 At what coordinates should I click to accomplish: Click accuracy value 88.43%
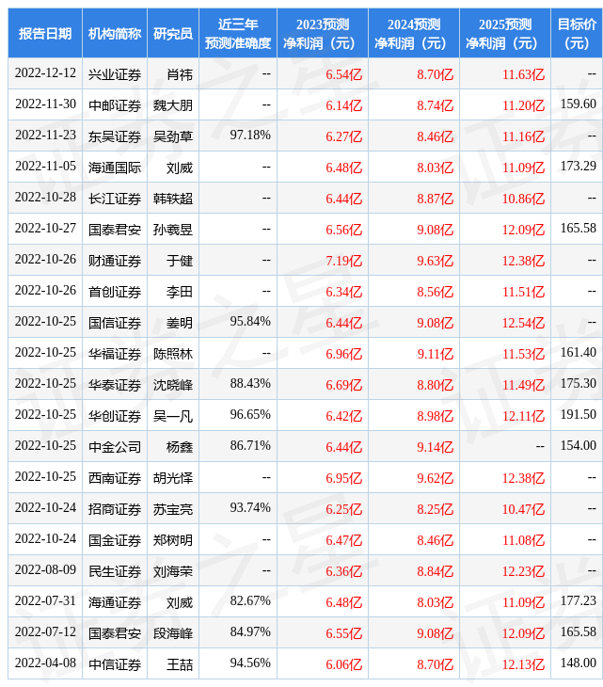coord(250,384)
